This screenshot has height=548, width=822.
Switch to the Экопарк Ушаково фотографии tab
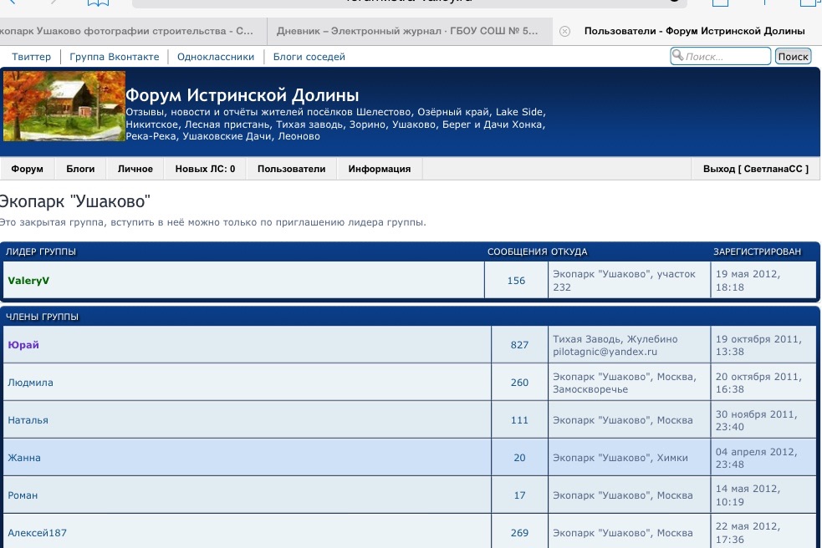click(x=127, y=32)
